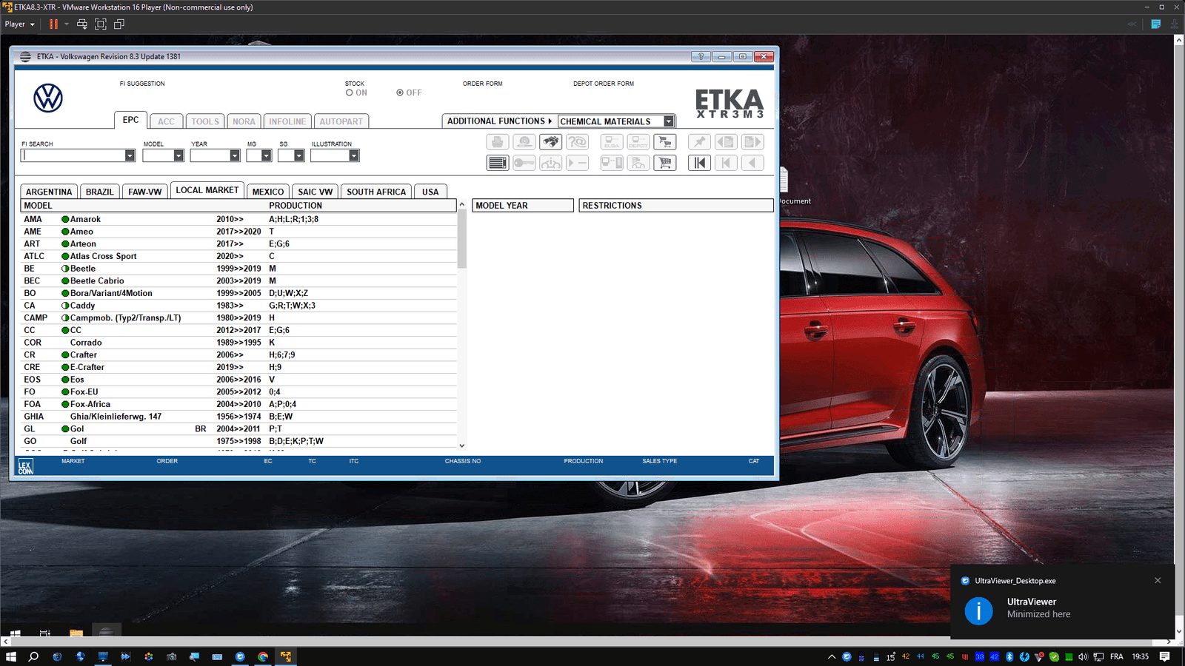Click the ETKA help question button
Screen dimensions: 1185x666
pyautogui.click(x=701, y=56)
